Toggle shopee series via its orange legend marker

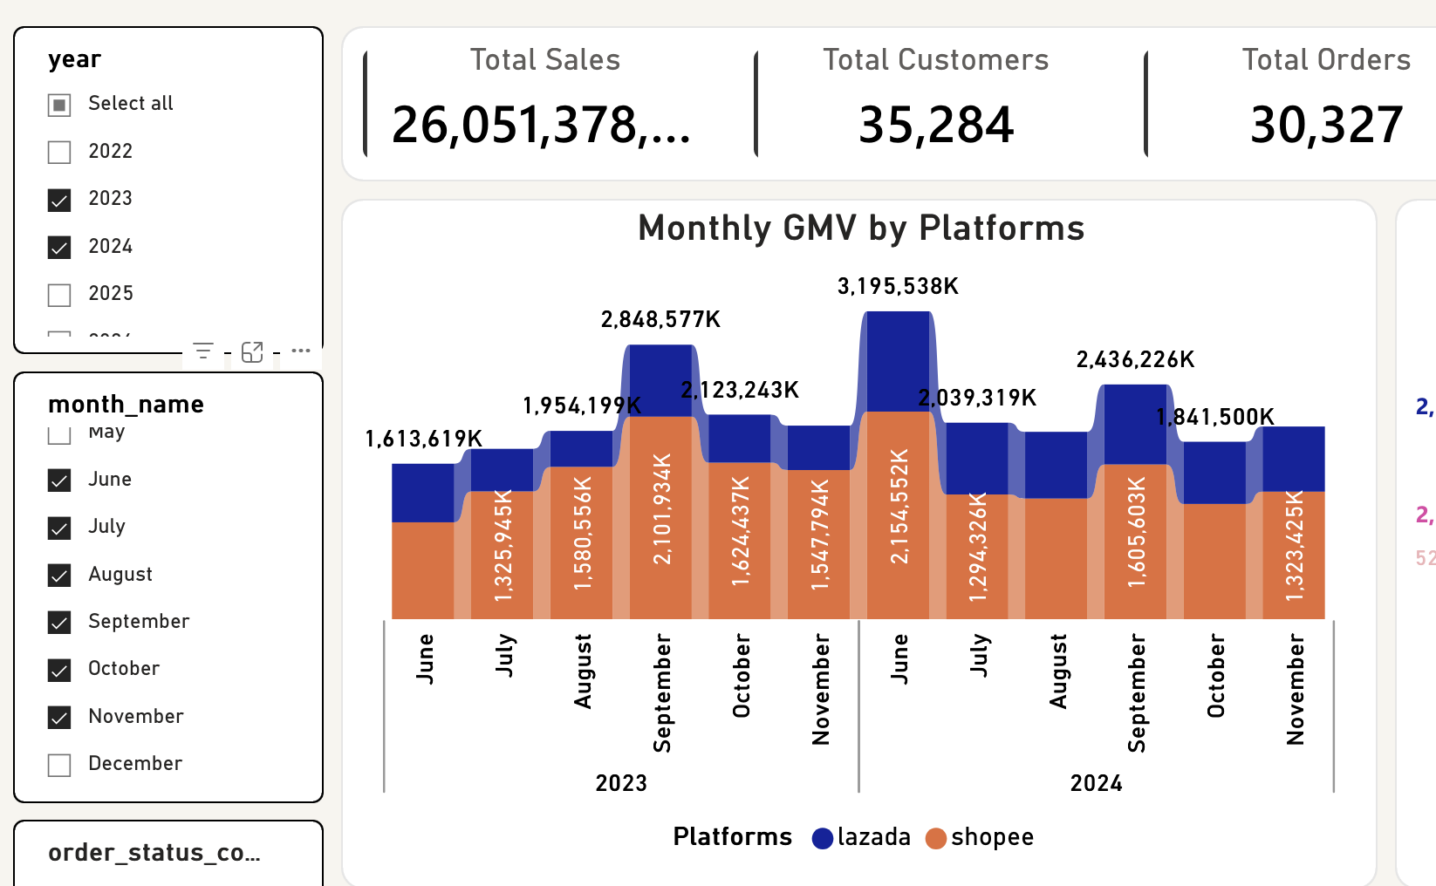click(x=937, y=837)
